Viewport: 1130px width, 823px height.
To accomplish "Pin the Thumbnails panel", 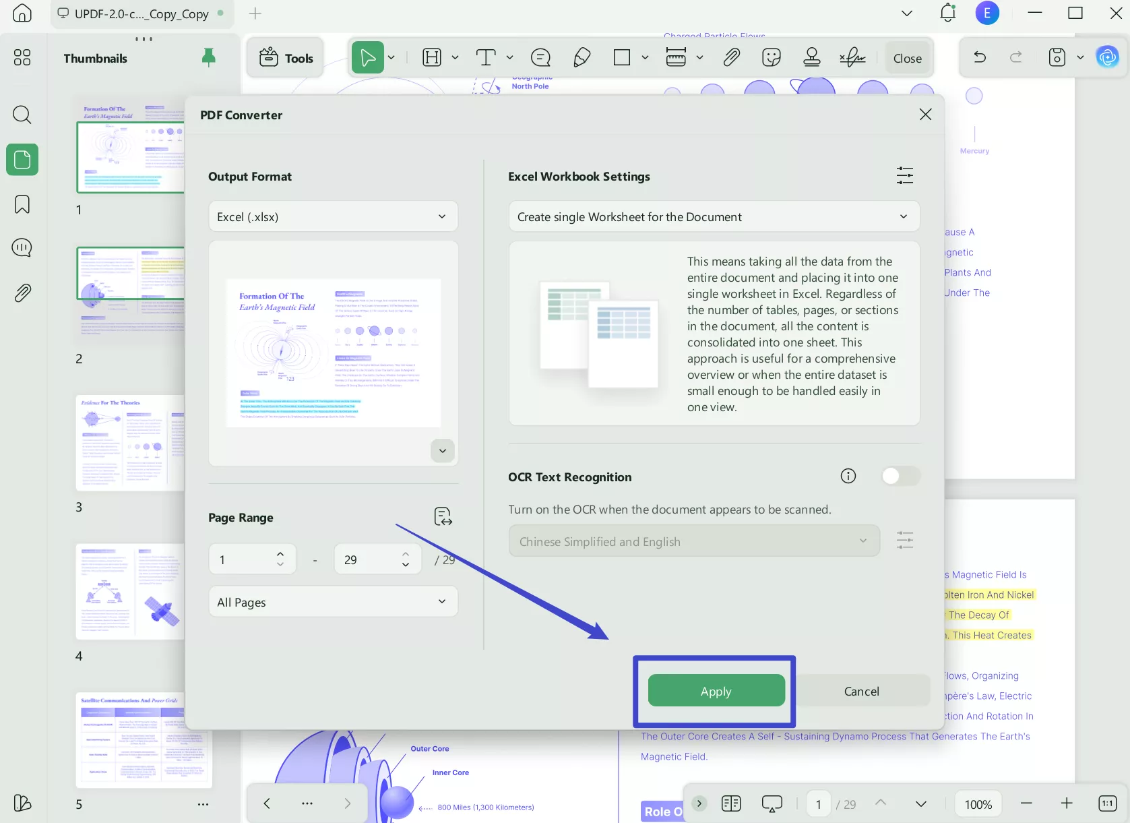I will [208, 58].
